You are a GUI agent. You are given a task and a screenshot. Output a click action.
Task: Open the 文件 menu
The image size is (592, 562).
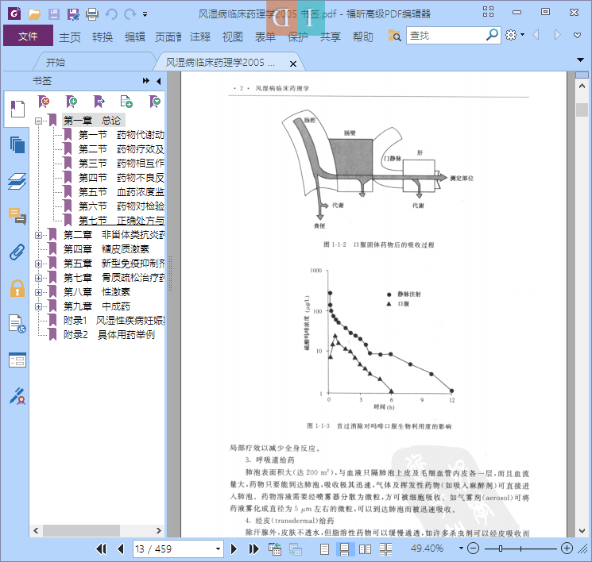pyautogui.click(x=28, y=36)
